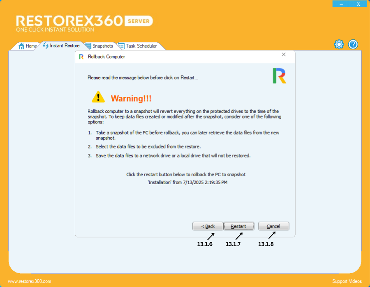
Task: Click option 1 'Take a snapshot of the PC' text
Action: pos(187,135)
